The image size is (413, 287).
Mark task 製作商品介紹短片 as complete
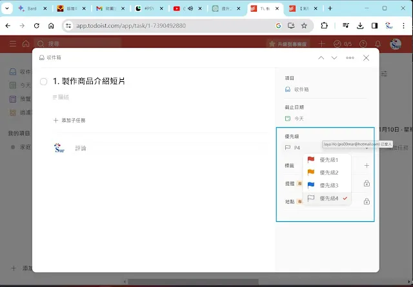(43, 82)
